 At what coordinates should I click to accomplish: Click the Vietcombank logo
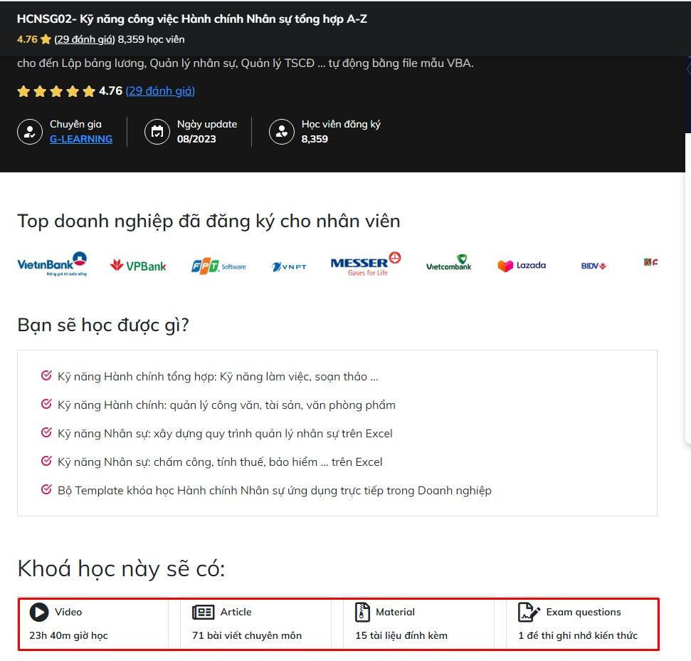448,263
